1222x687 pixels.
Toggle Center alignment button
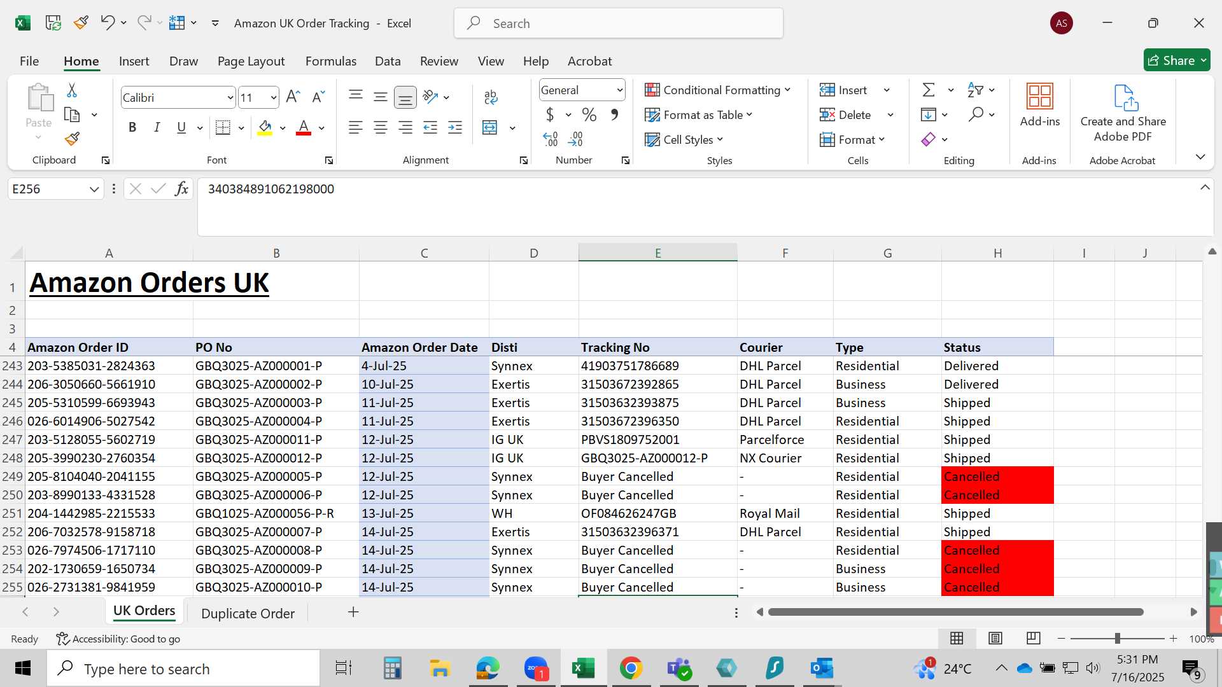pos(381,127)
